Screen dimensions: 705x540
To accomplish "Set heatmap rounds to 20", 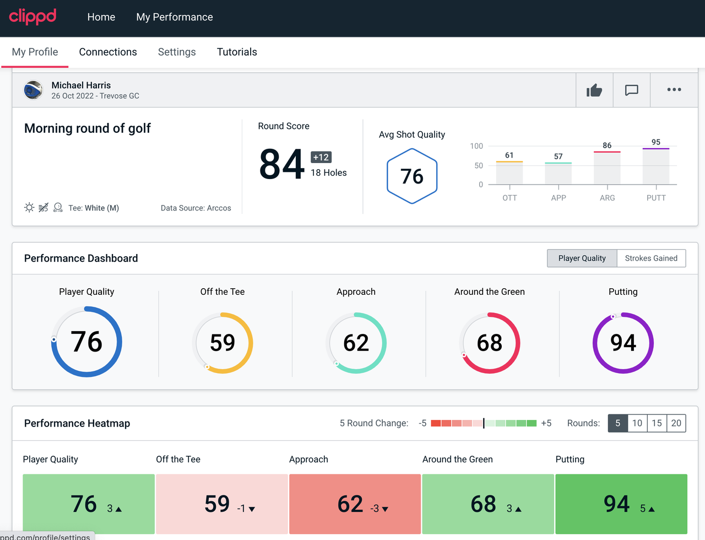I will (676, 423).
